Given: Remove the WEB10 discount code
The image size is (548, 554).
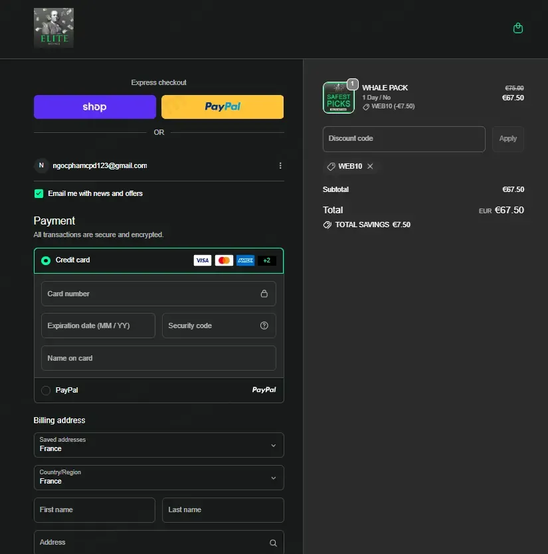Looking at the screenshot, I should (x=370, y=166).
